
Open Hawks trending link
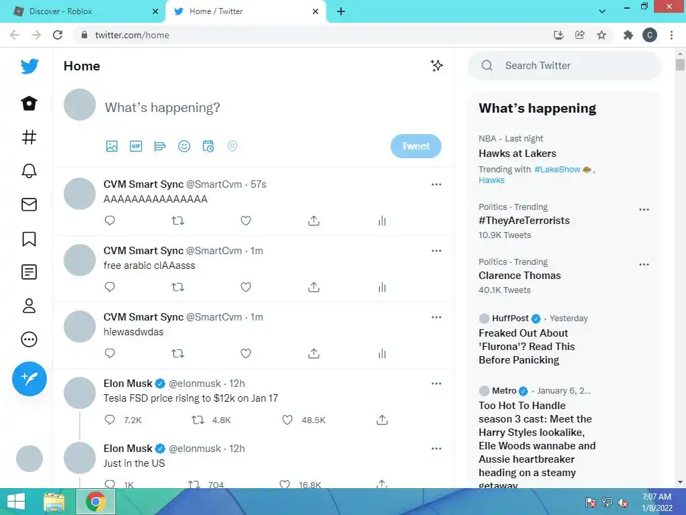click(x=491, y=180)
